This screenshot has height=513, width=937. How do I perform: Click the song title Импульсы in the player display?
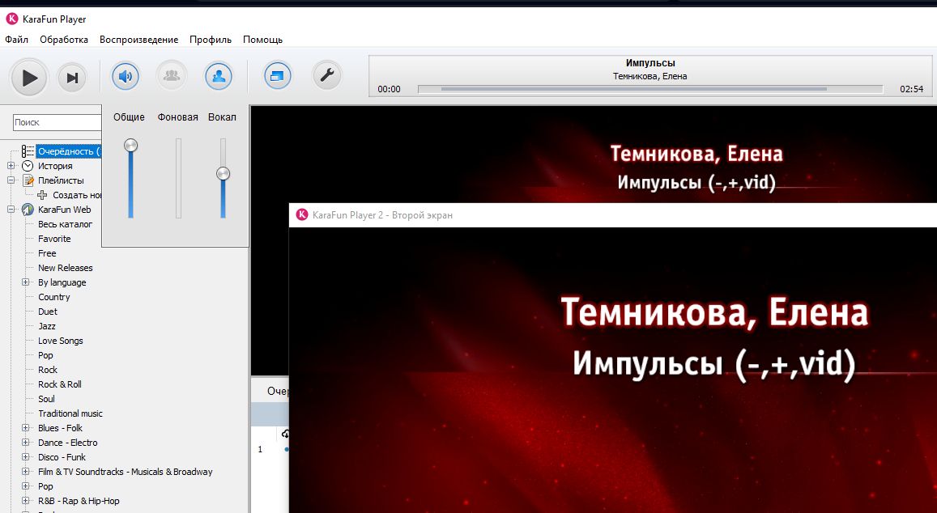650,62
